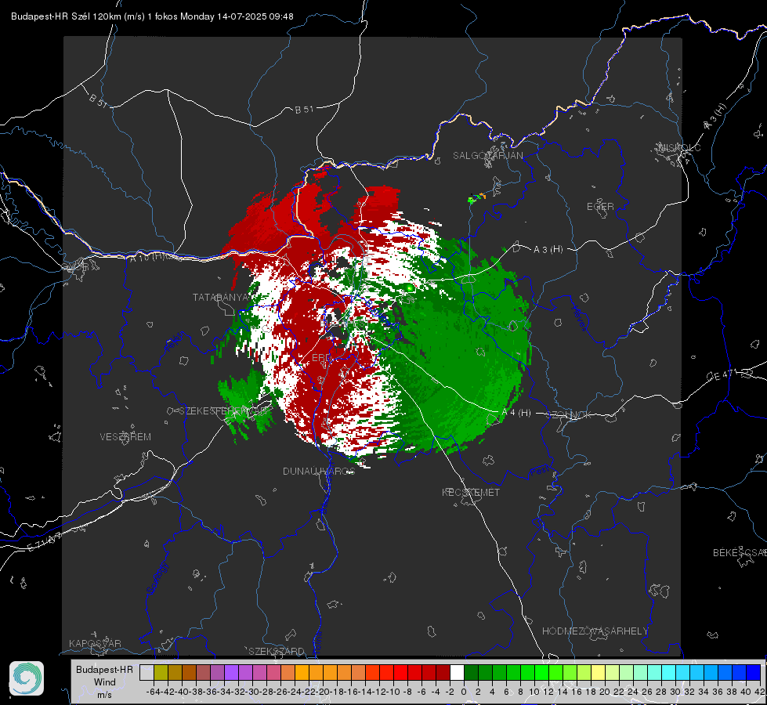Image resolution: width=767 pixels, height=705 pixels.
Task: Click the DUNAÚJVÁROS city label
Action: [x=319, y=471]
